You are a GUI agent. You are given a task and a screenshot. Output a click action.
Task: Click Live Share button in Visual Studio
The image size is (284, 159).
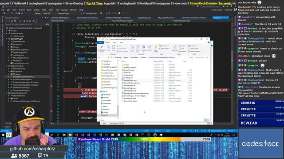coord(217,10)
